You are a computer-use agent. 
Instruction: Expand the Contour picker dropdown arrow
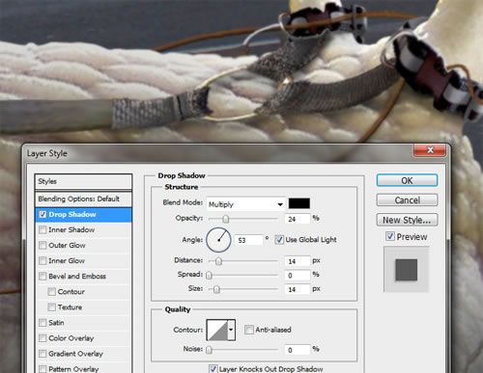click(231, 330)
